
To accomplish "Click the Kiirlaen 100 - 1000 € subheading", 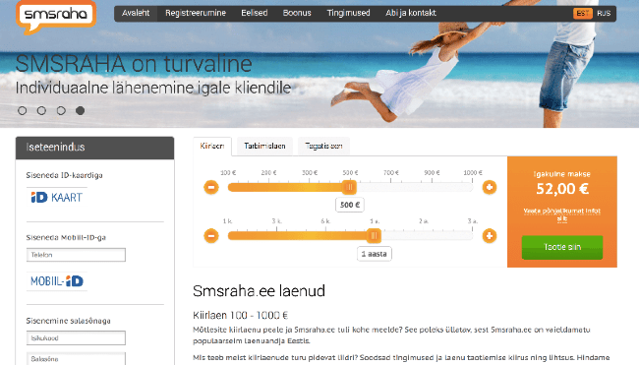I will (x=241, y=315).
